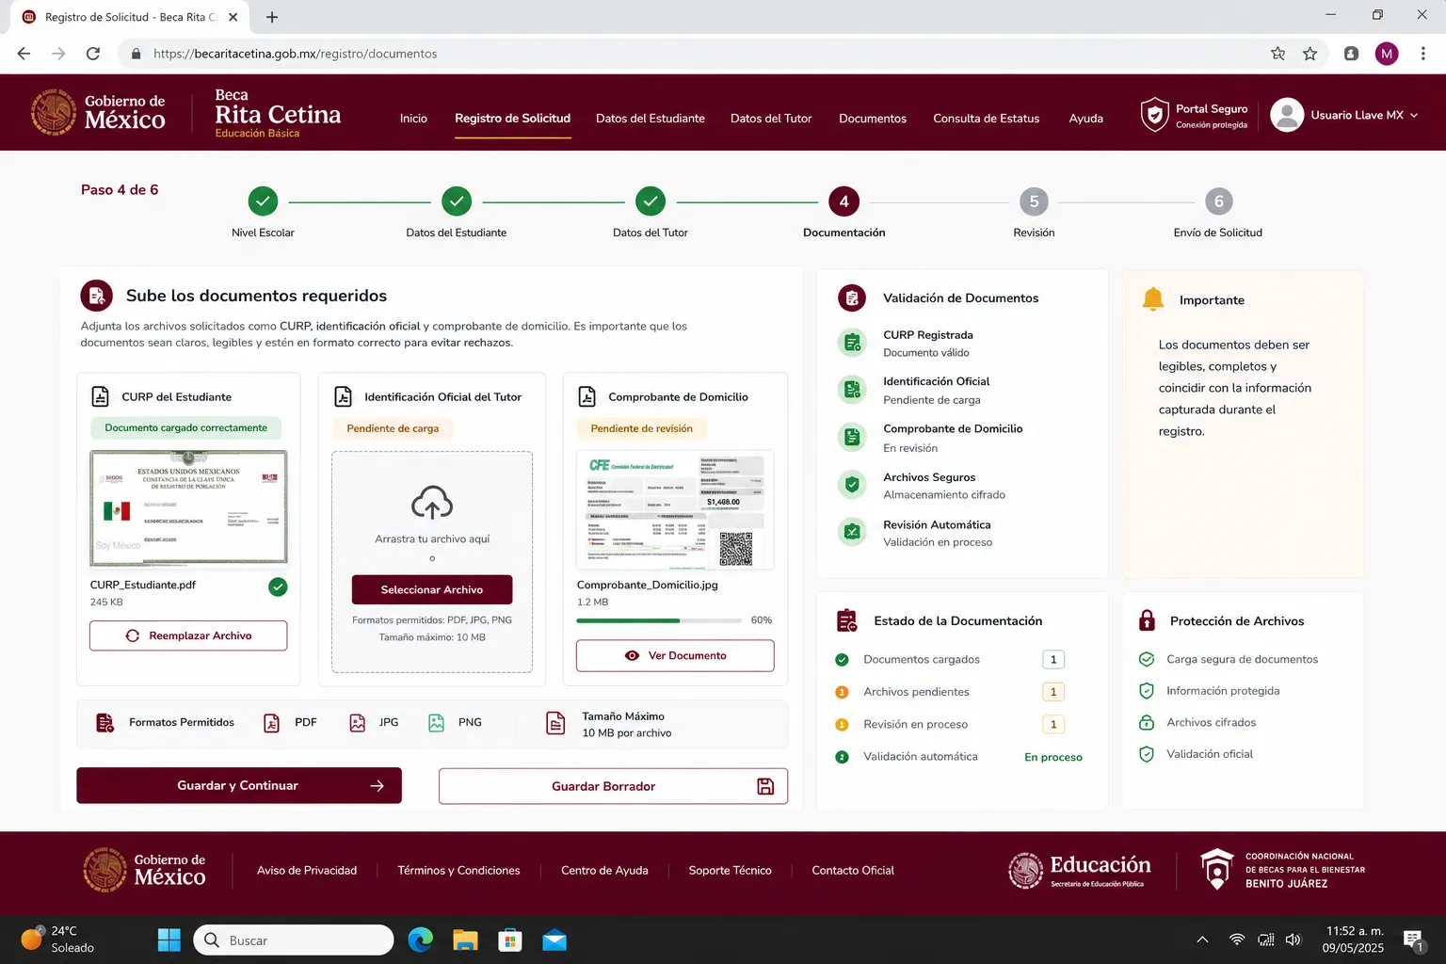Click Identificación Oficial status icon in validation
This screenshot has width=1446, height=964.
(x=852, y=390)
